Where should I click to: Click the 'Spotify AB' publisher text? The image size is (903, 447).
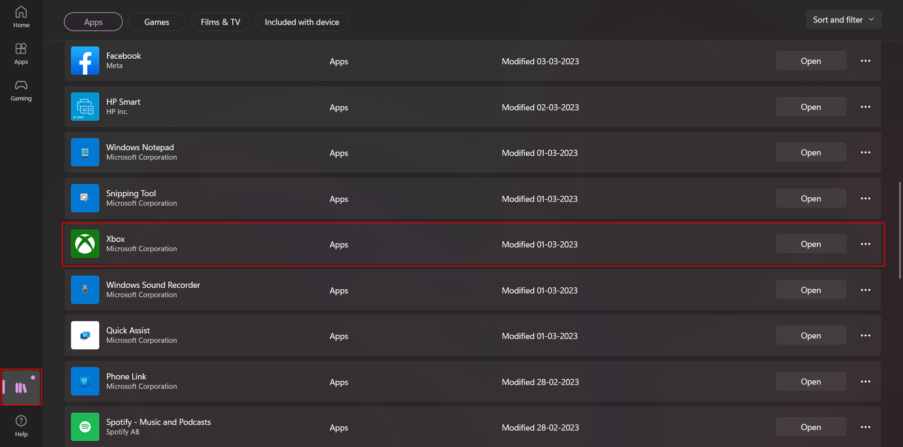pyautogui.click(x=123, y=432)
